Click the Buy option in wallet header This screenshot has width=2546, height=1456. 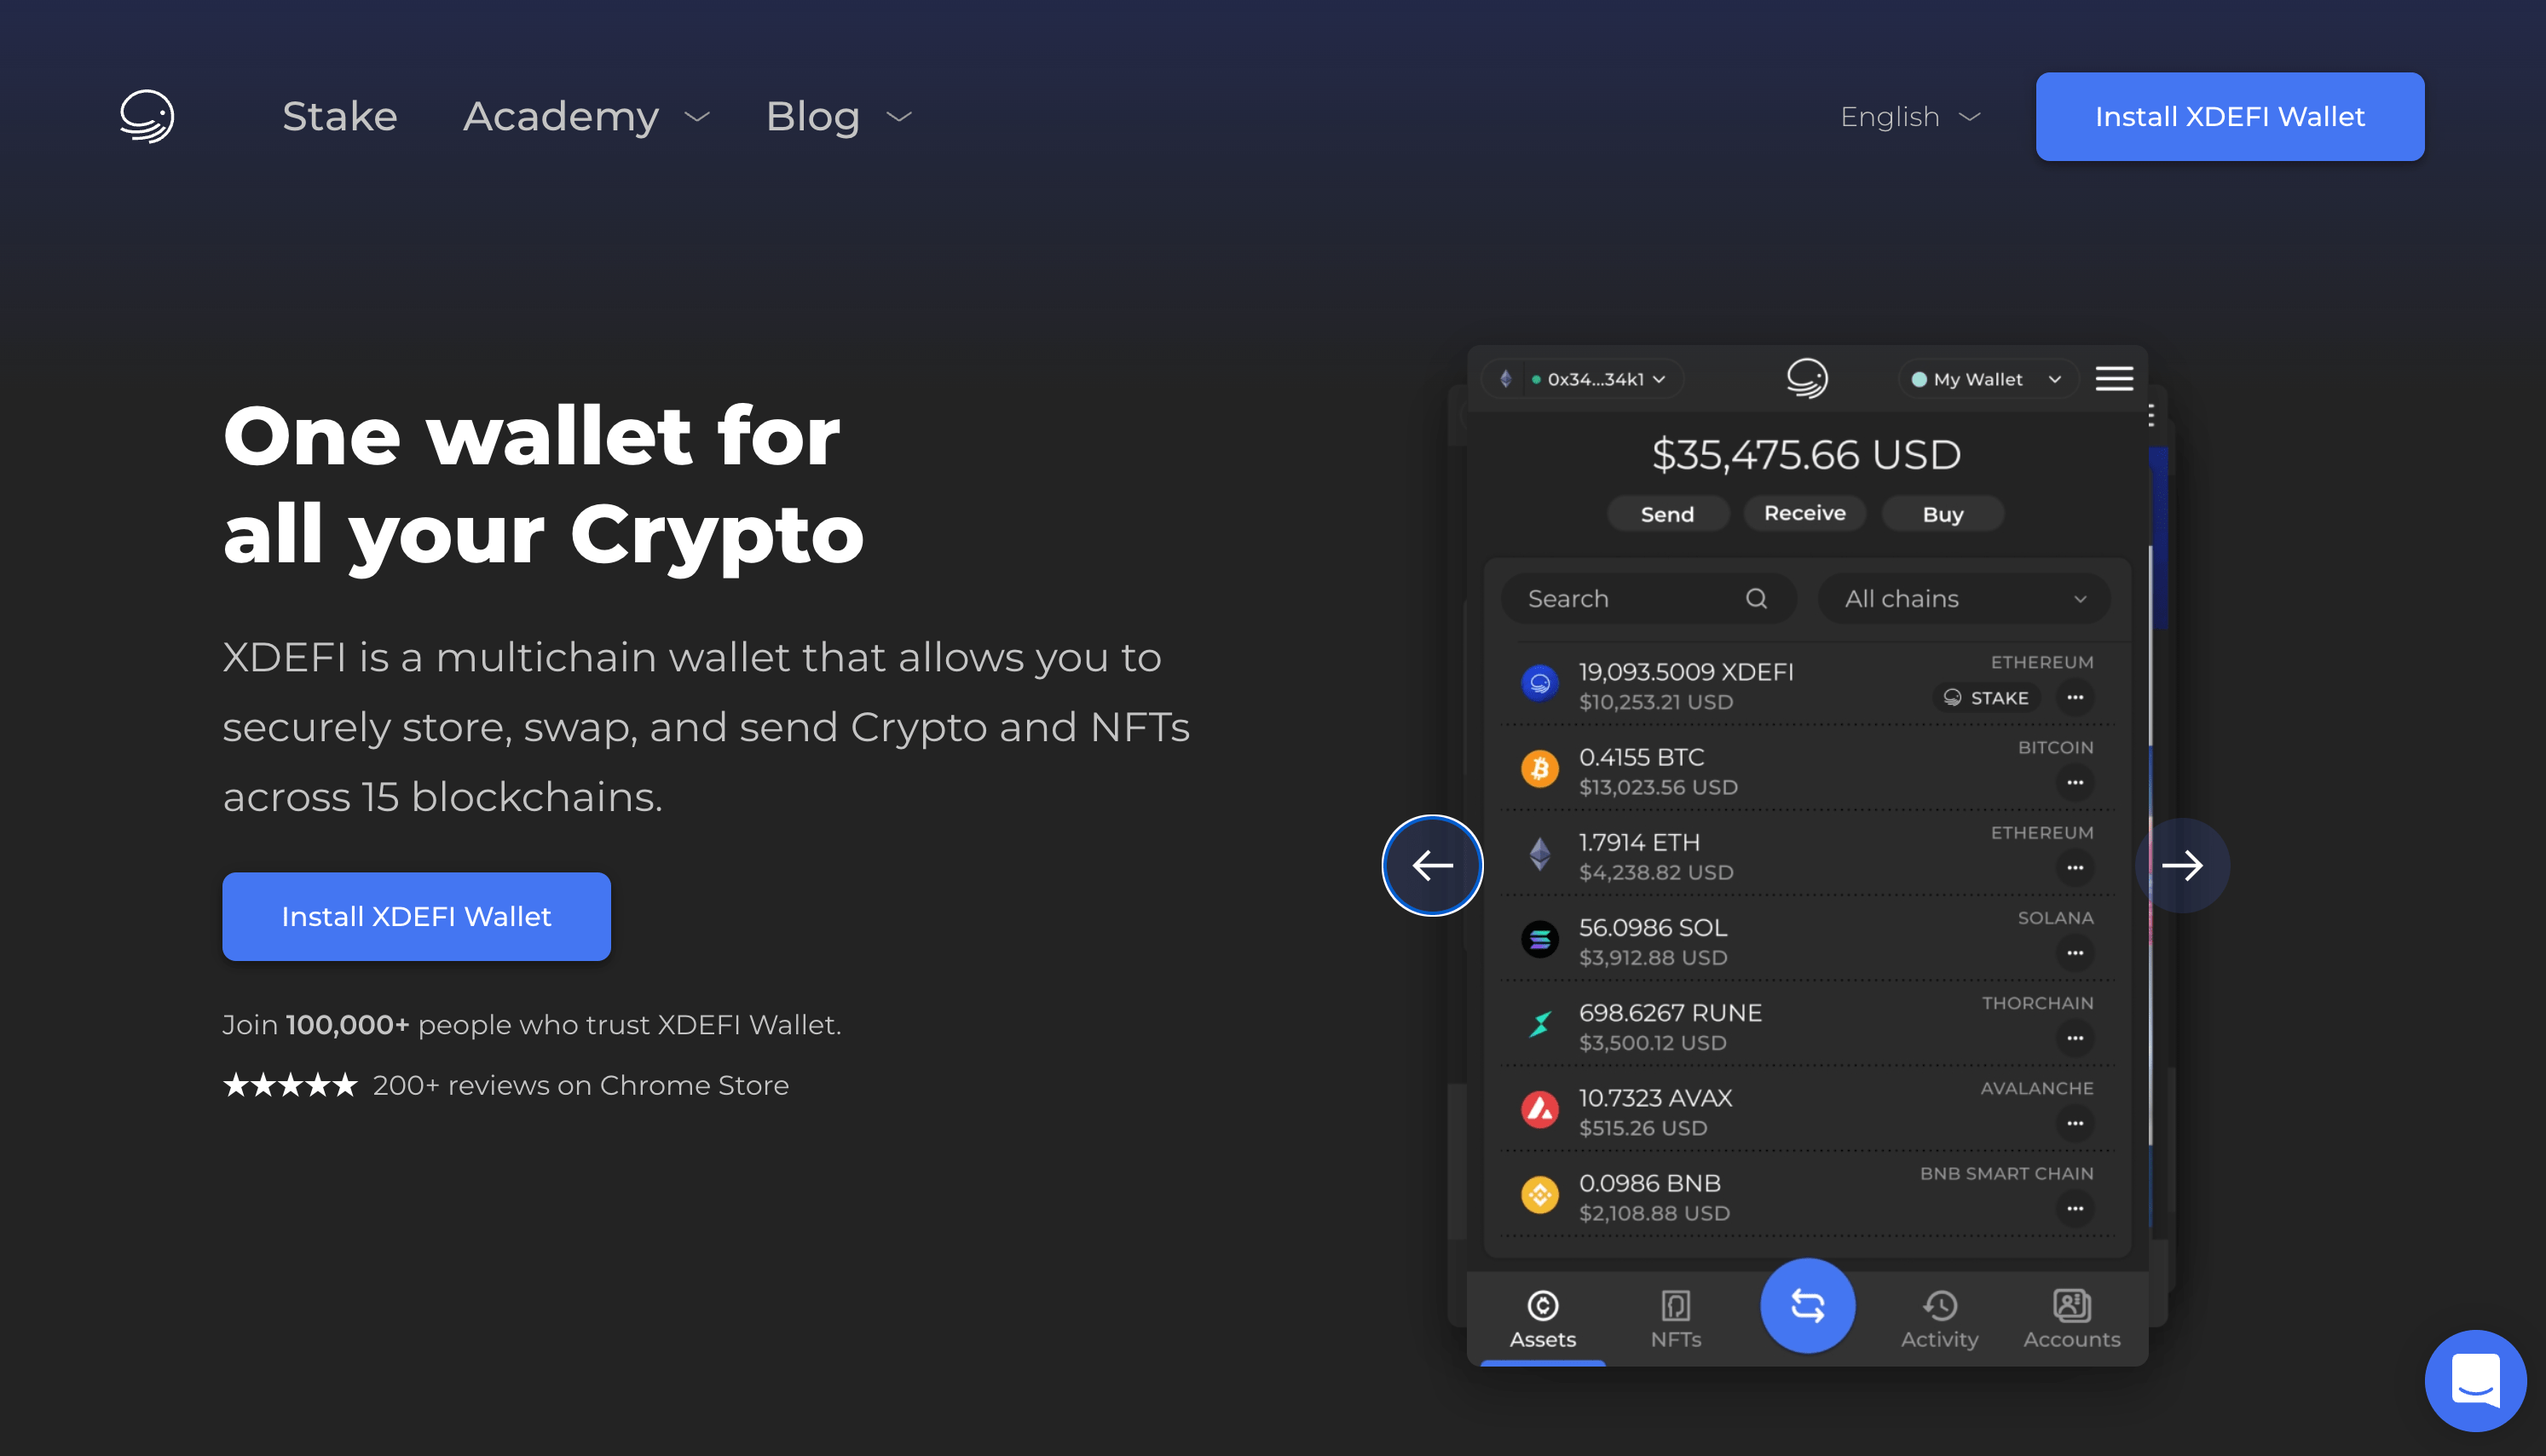(x=1943, y=514)
